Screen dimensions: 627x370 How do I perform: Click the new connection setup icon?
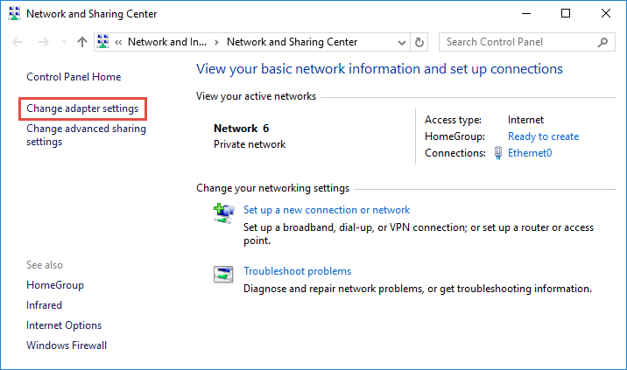pyautogui.click(x=223, y=213)
